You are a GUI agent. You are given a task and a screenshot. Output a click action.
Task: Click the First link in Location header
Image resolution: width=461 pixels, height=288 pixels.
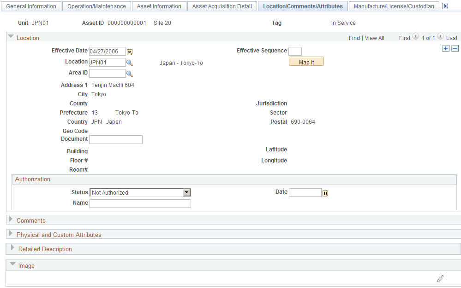pos(405,38)
